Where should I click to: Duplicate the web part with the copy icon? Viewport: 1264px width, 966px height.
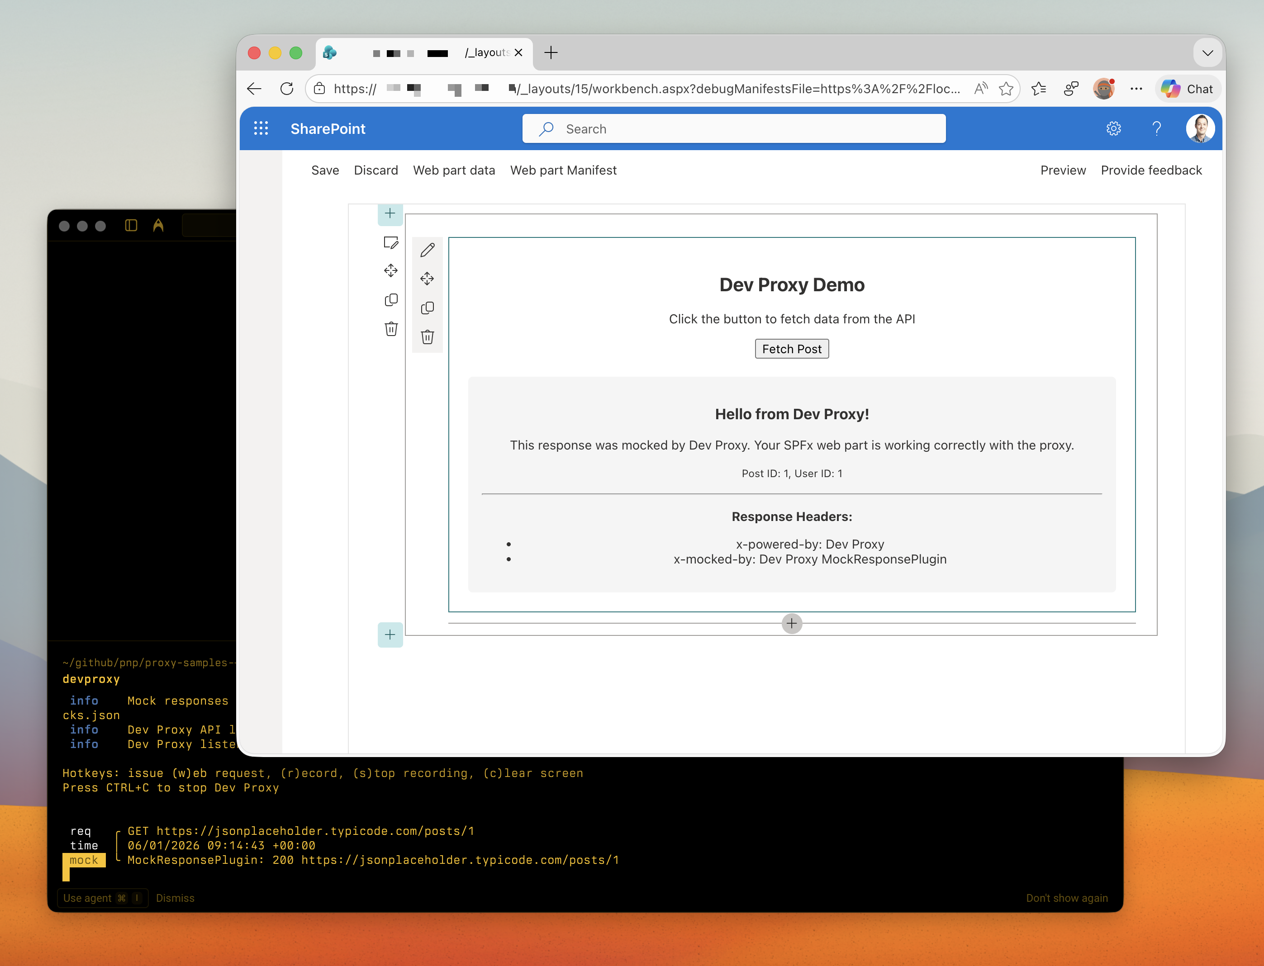[x=428, y=308]
